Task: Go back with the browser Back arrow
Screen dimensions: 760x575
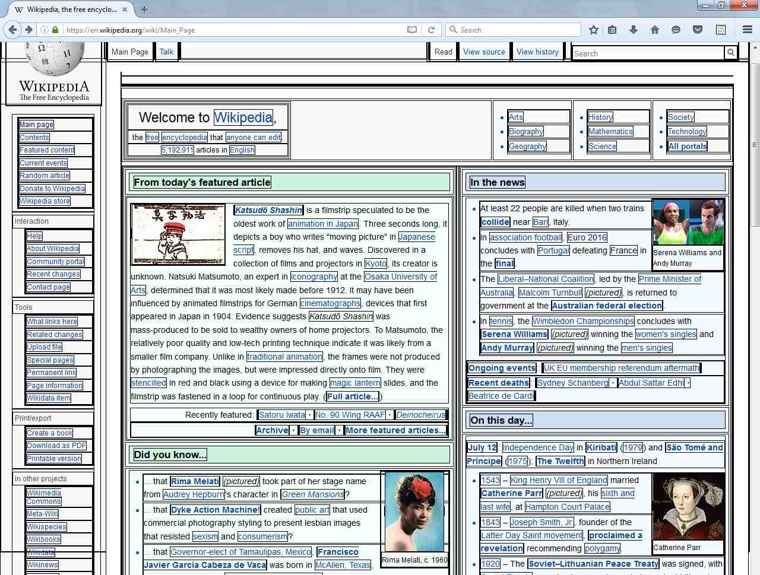Action: click(12, 30)
